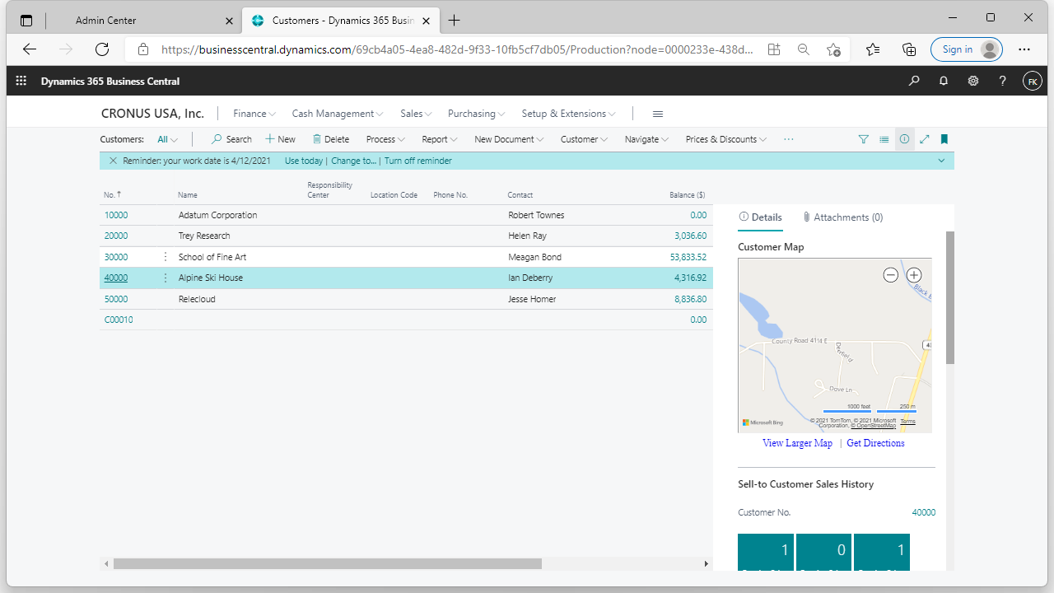Open the FK user account avatar

[1033, 81]
